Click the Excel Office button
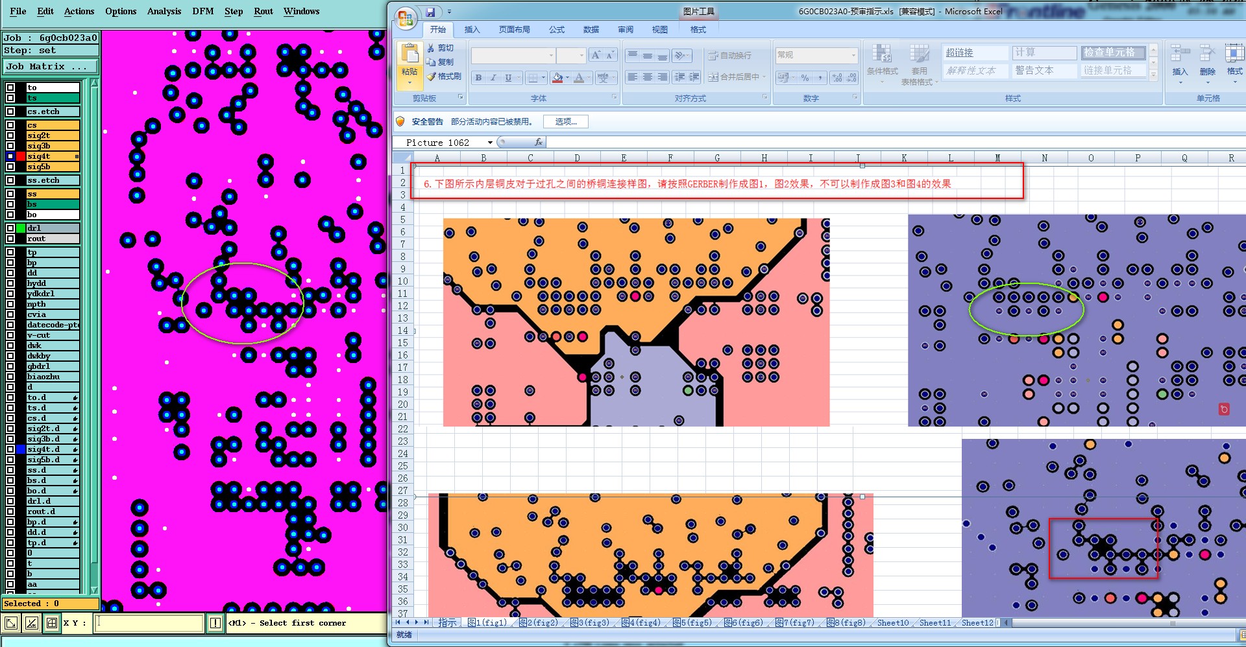Image resolution: width=1246 pixels, height=647 pixels. (x=405, y=18)
